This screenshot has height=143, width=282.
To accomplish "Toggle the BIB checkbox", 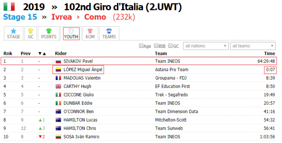I will point(156,46).
